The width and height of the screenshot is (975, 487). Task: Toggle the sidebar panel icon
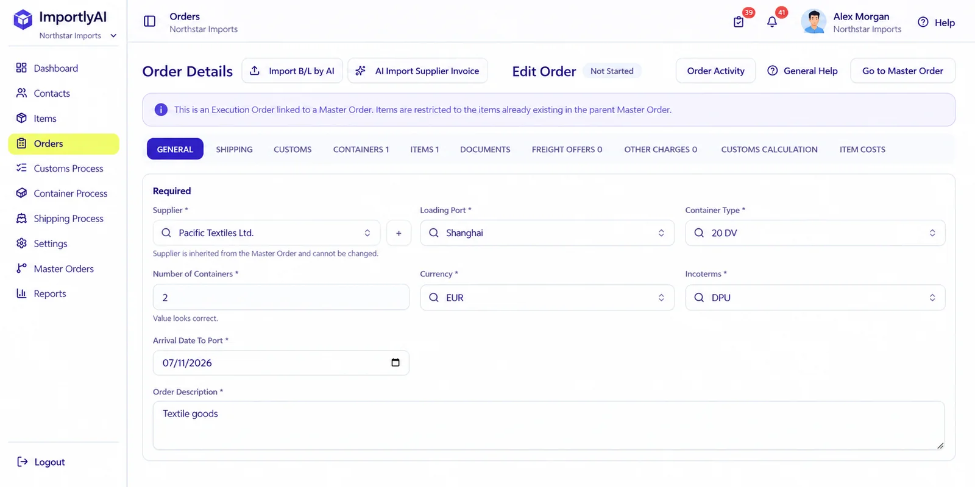pyautogui.click(x=150, y=21)
